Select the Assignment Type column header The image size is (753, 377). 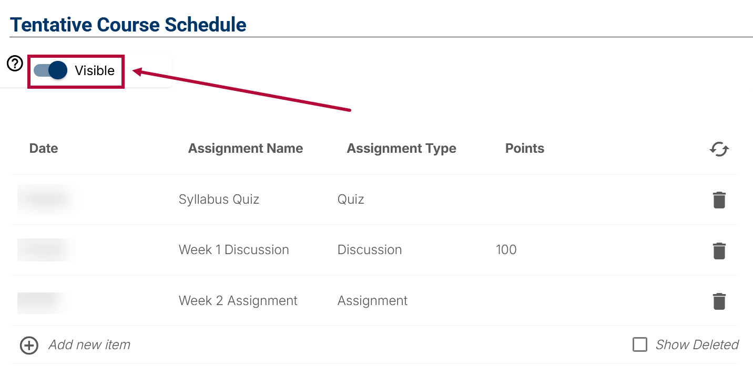[x=401, y=149]
